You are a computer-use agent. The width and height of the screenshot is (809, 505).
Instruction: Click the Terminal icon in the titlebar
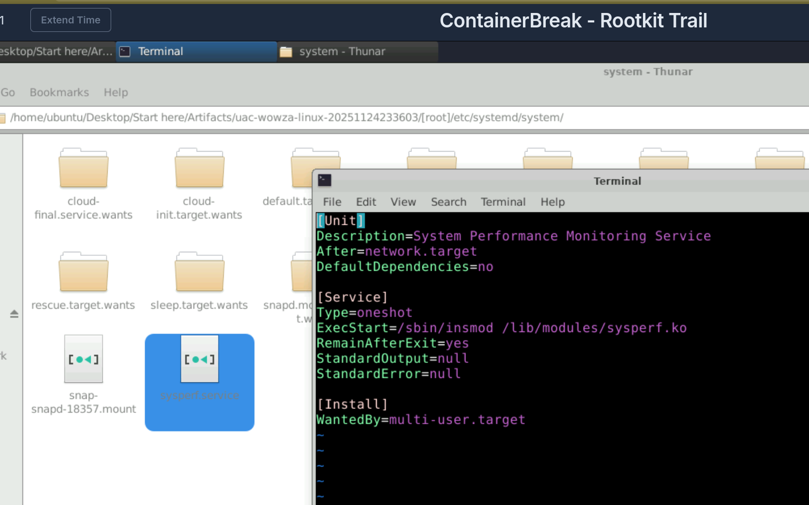(x=324, y=180)
